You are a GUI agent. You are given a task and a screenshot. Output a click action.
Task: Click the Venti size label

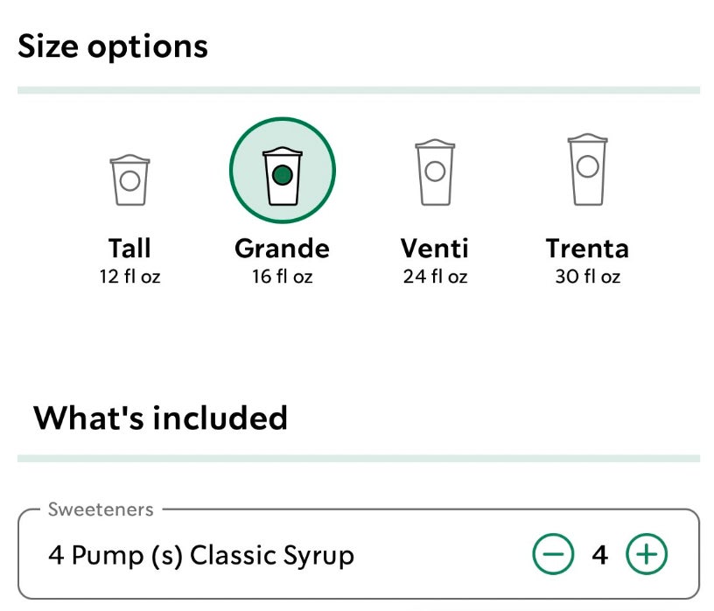(x=434, y=249)
